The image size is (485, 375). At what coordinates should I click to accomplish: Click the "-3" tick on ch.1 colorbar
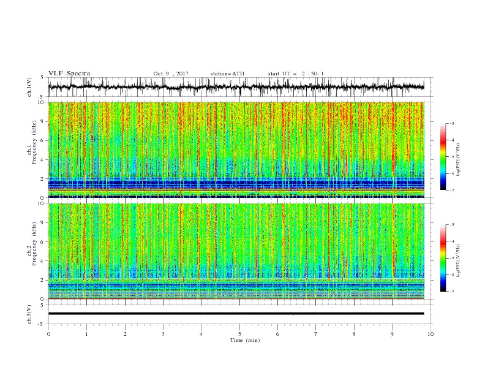[x=452, y=123]
